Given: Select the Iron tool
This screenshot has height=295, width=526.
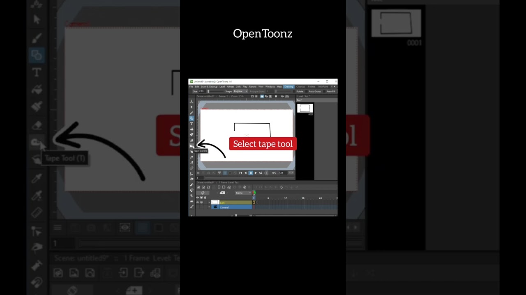Looking at the screenshot, I should (x=191, y=201).
